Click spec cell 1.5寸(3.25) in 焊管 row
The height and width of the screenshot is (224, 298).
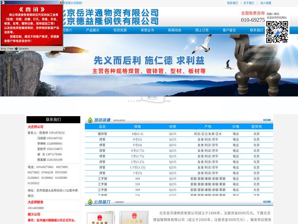137,168
